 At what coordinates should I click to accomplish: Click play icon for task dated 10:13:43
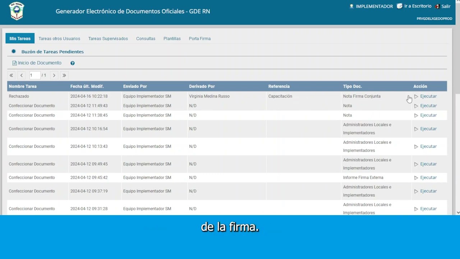[416, 146]
